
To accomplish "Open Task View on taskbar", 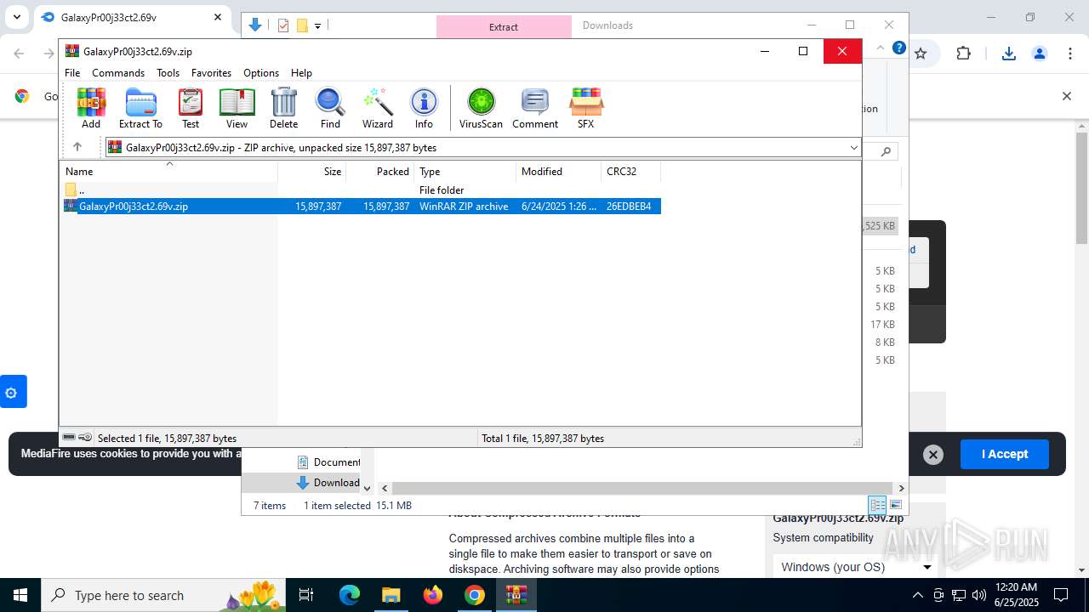I will (306, 595).
